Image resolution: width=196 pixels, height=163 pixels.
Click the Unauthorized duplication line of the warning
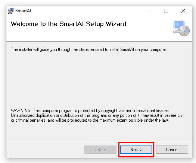[97, 115]
